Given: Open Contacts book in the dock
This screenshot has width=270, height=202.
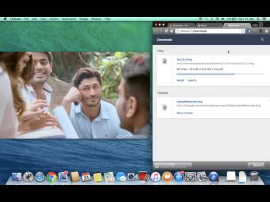Looking at the screenshot, I should coord(75,177).
